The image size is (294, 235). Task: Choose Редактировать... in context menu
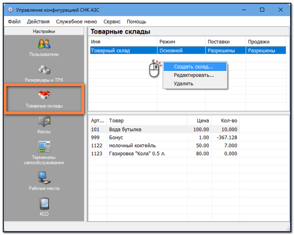[195, 75]
